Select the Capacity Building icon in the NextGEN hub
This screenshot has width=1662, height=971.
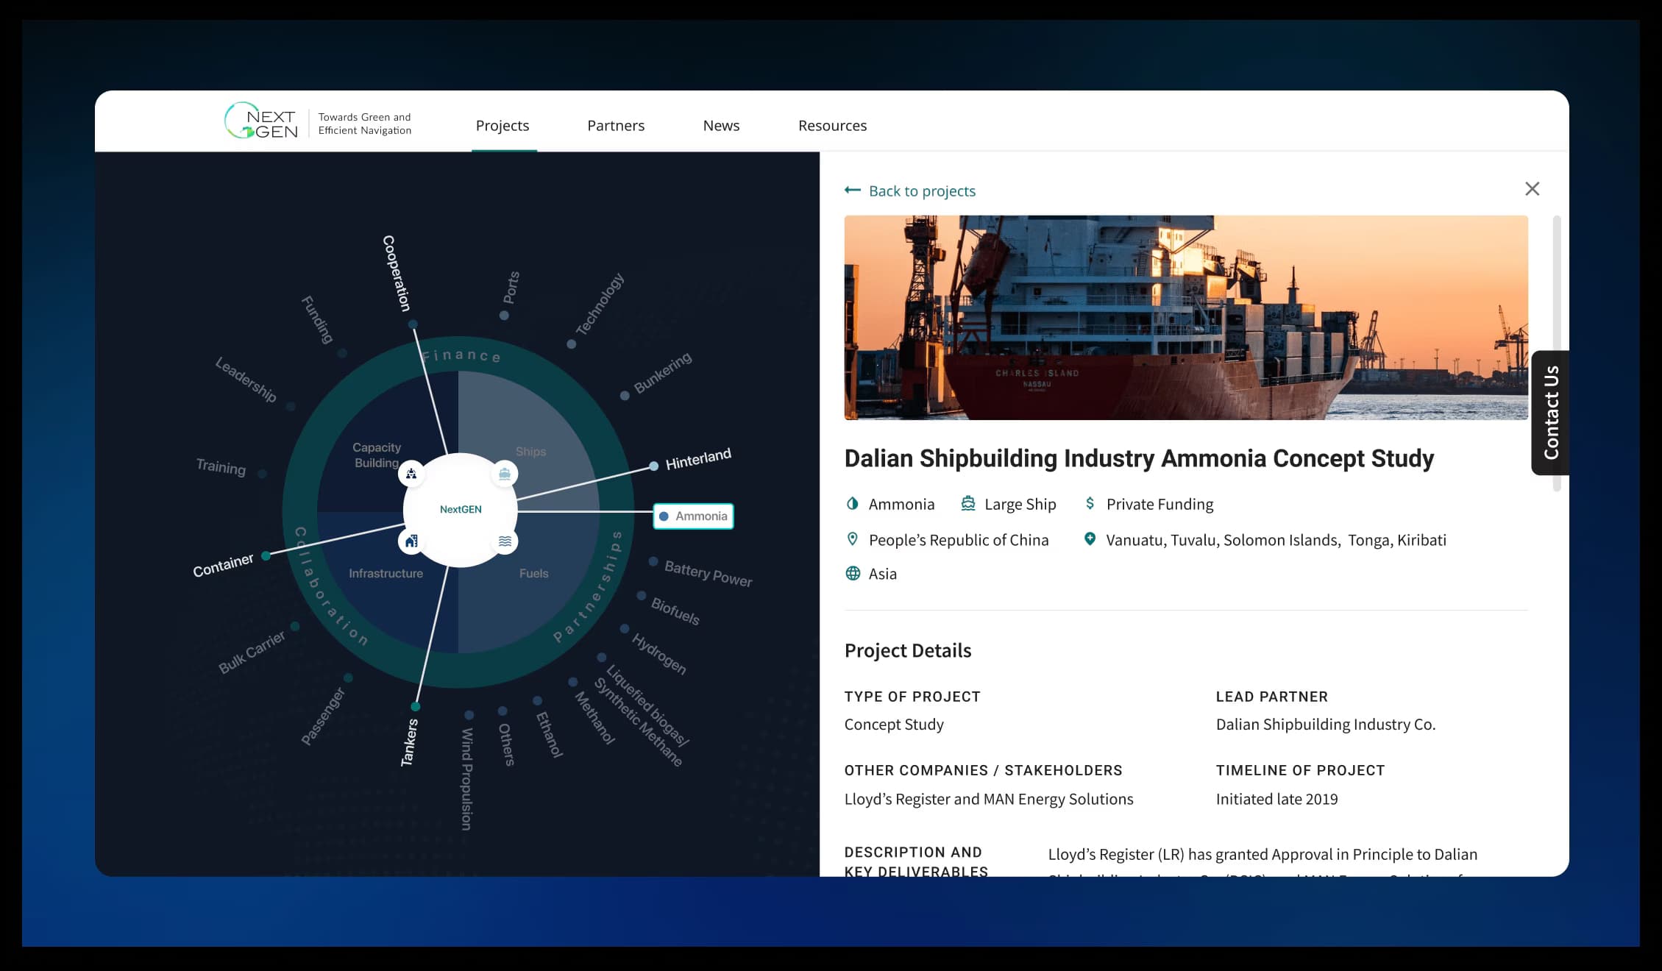pos(411,474)
